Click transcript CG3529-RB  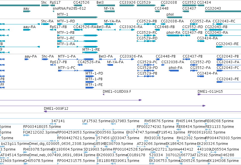click(146, 24)
